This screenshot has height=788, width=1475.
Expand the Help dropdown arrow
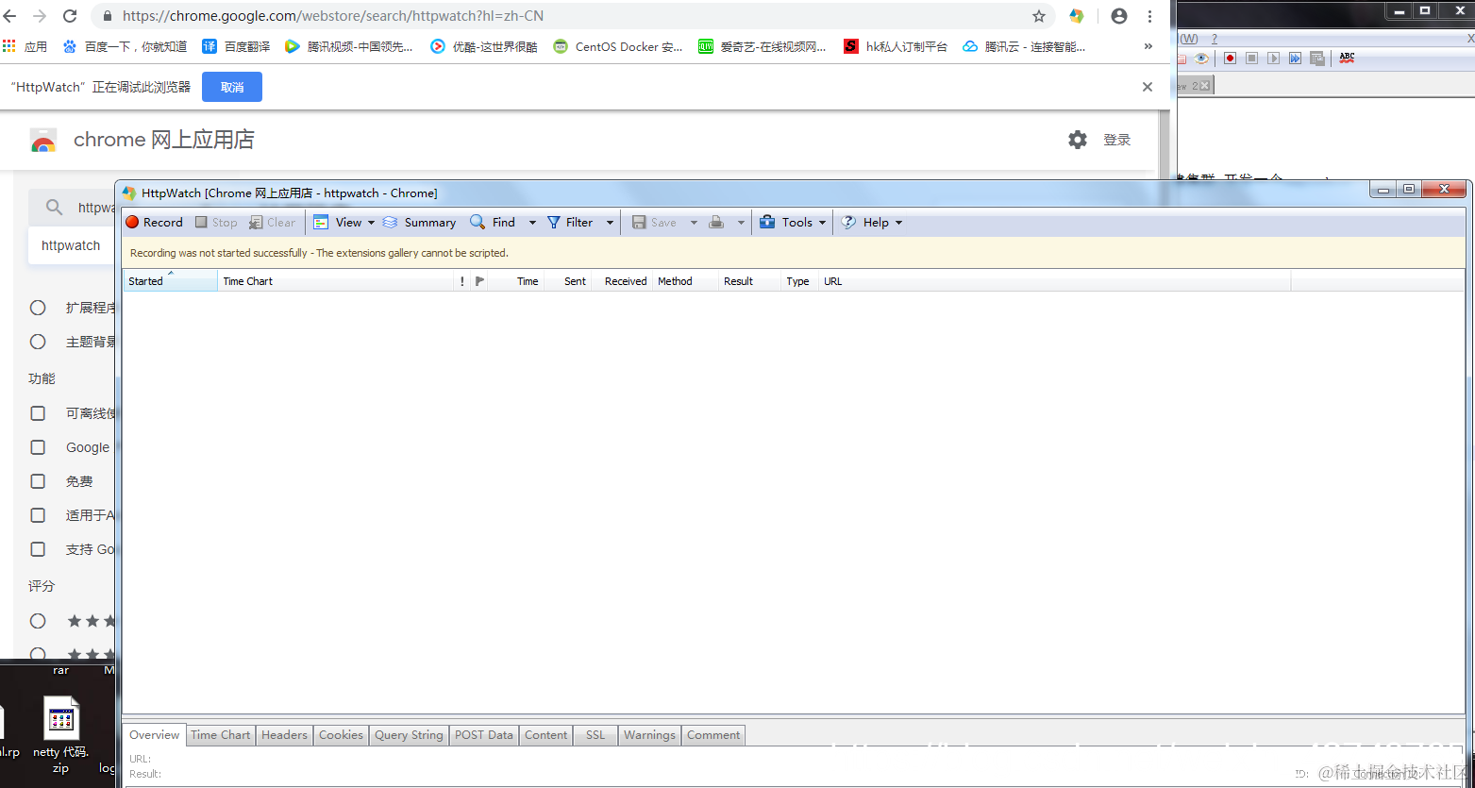(x=898, y=223)
